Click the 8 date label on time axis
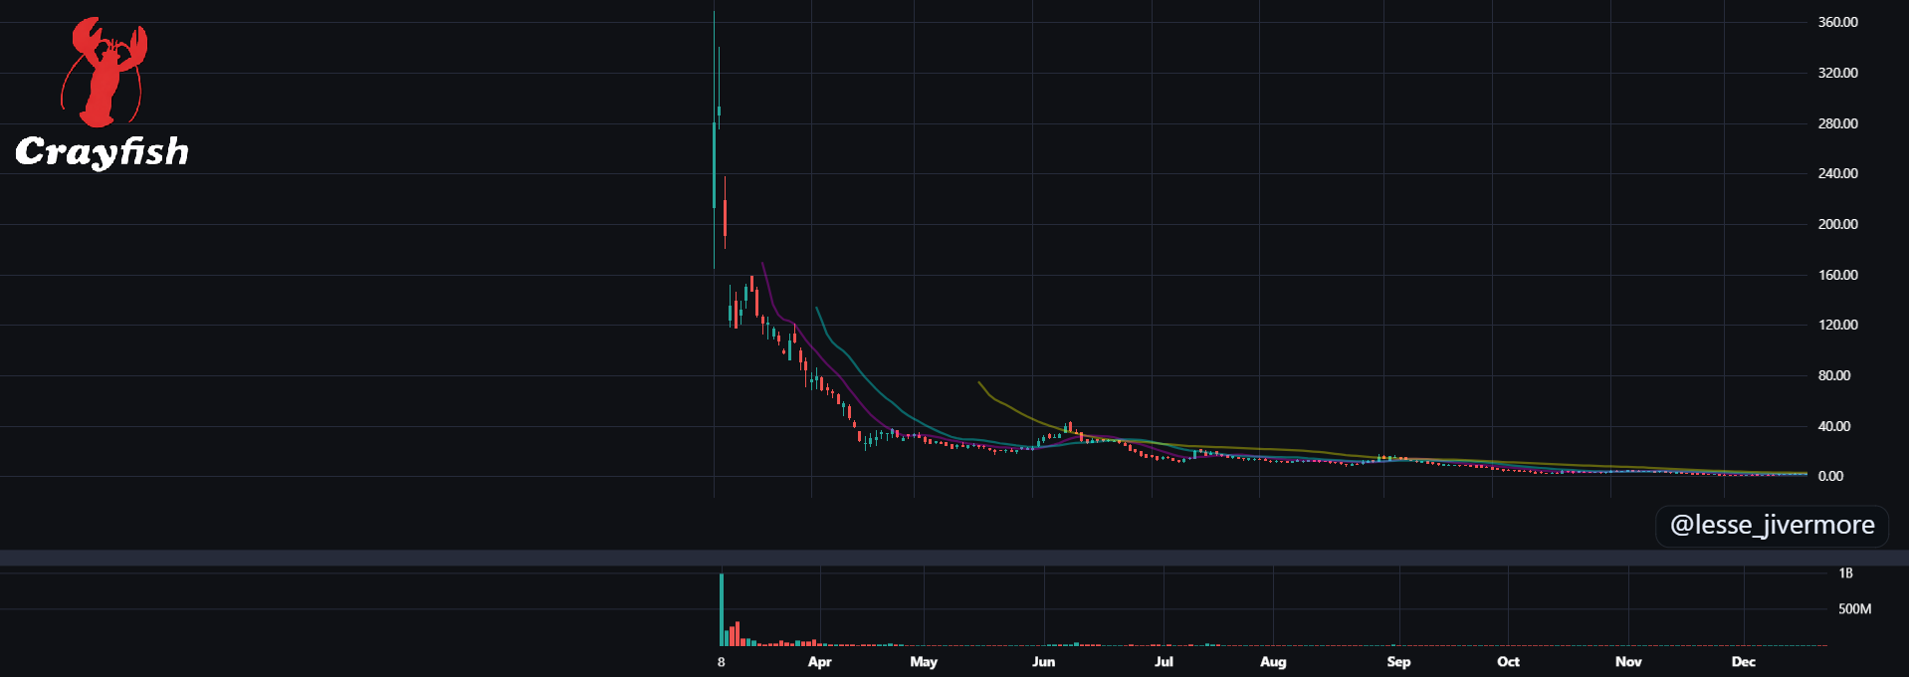The height and width of the screenshot is (677, 1909). point(721,662)
